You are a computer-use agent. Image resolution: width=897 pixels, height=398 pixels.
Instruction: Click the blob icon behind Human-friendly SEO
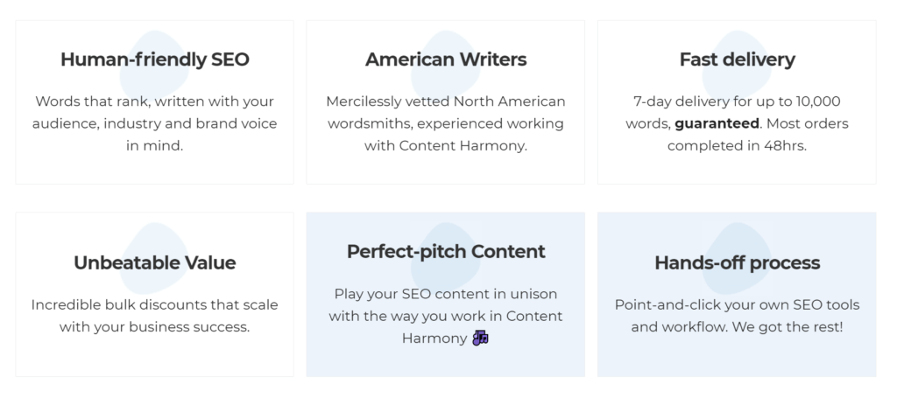pos(154,66)
